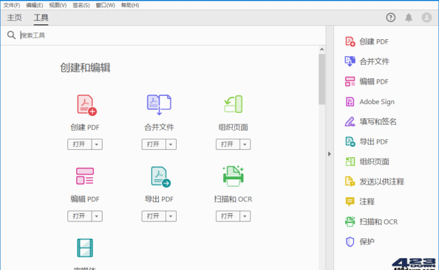Click 打开 button under 导出 PDF
439x270 pixels.
(154, 216)
